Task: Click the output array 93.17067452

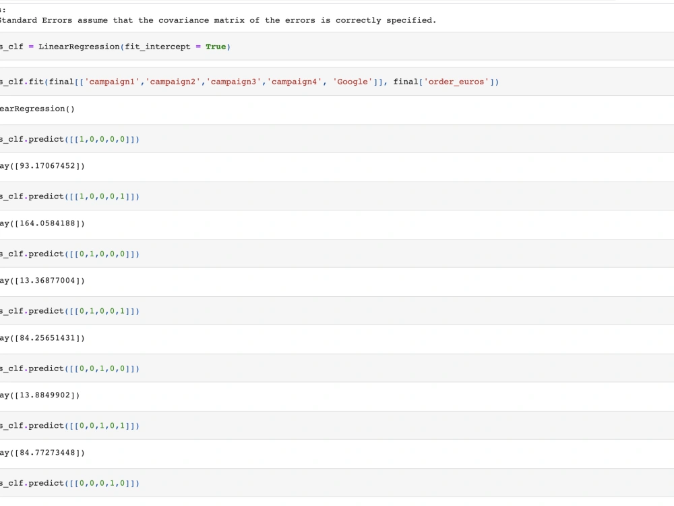Action: point(40,165)
